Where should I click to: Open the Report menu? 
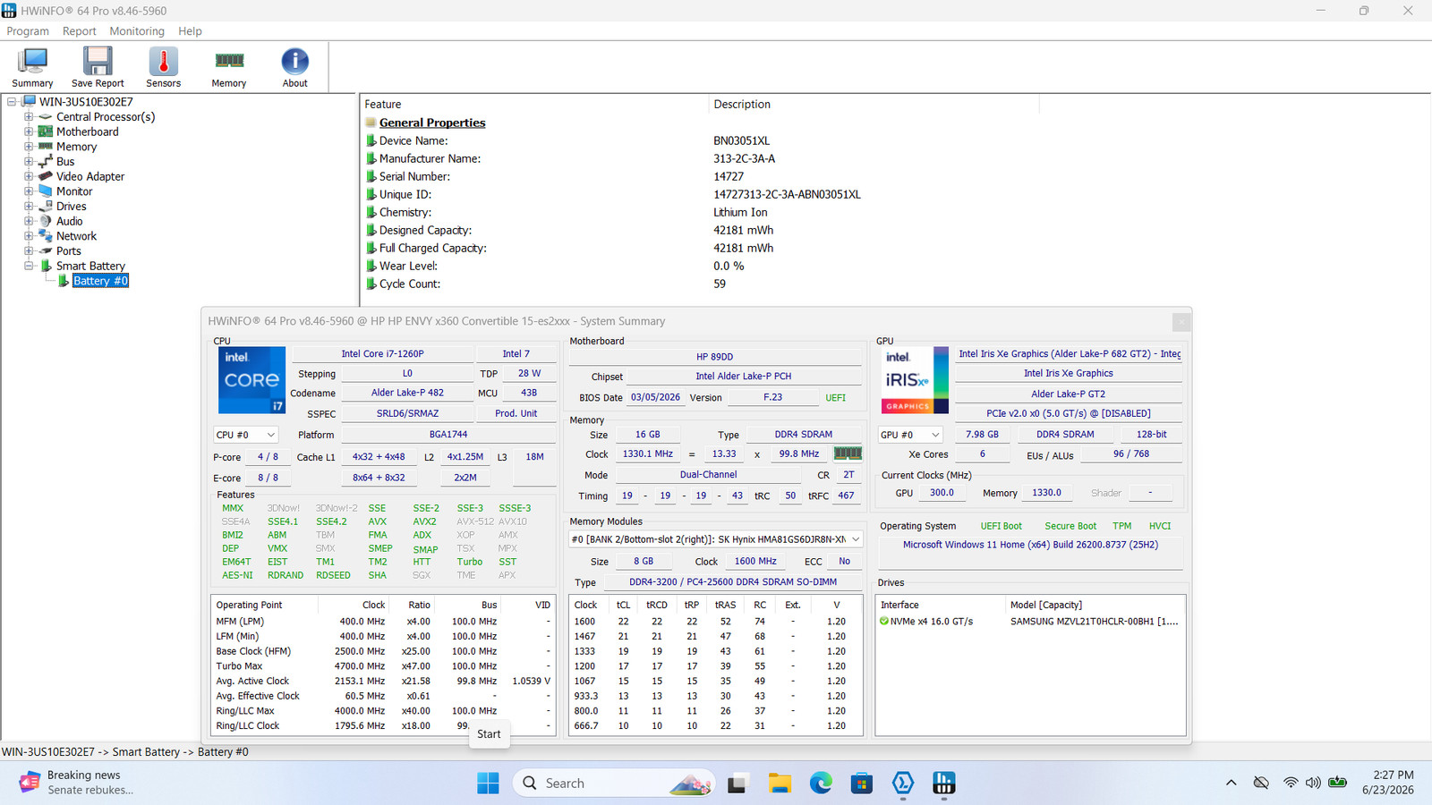pos(79,31)
